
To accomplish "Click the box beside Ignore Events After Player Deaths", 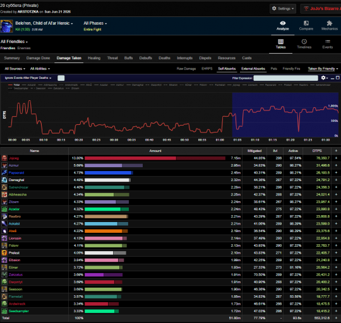I will [61, 78].
